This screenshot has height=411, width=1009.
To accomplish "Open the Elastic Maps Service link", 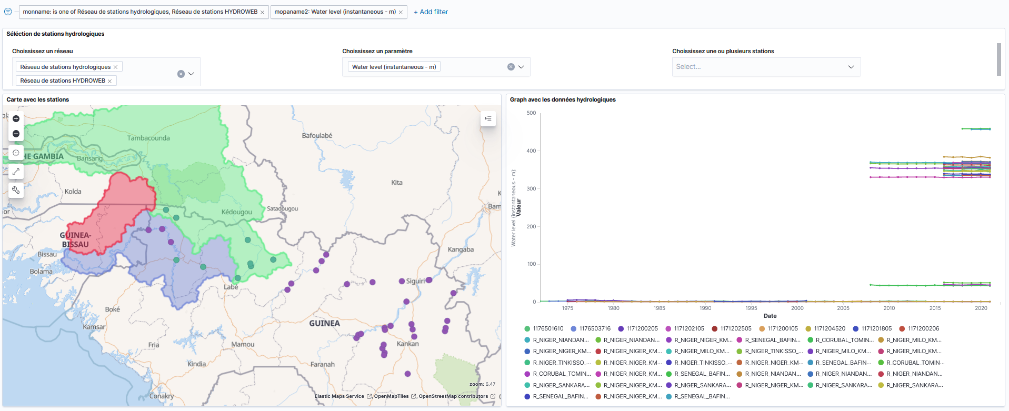I will pyautogui.click(x=339, y=396).
